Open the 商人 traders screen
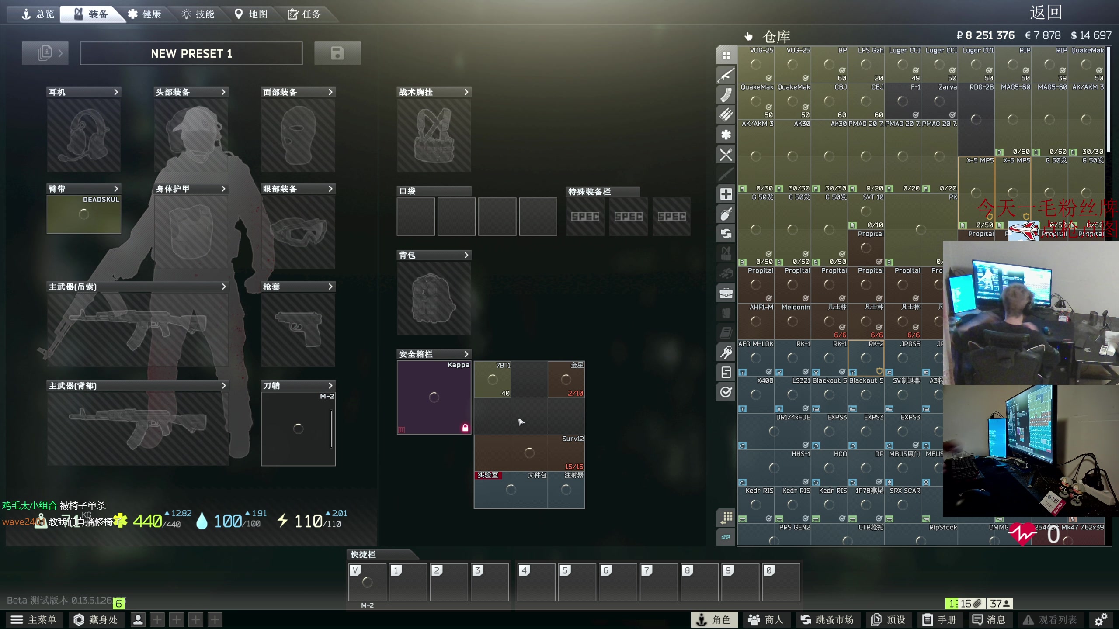The width and height of the screenshot is (1119, 629). click(766, 619)
